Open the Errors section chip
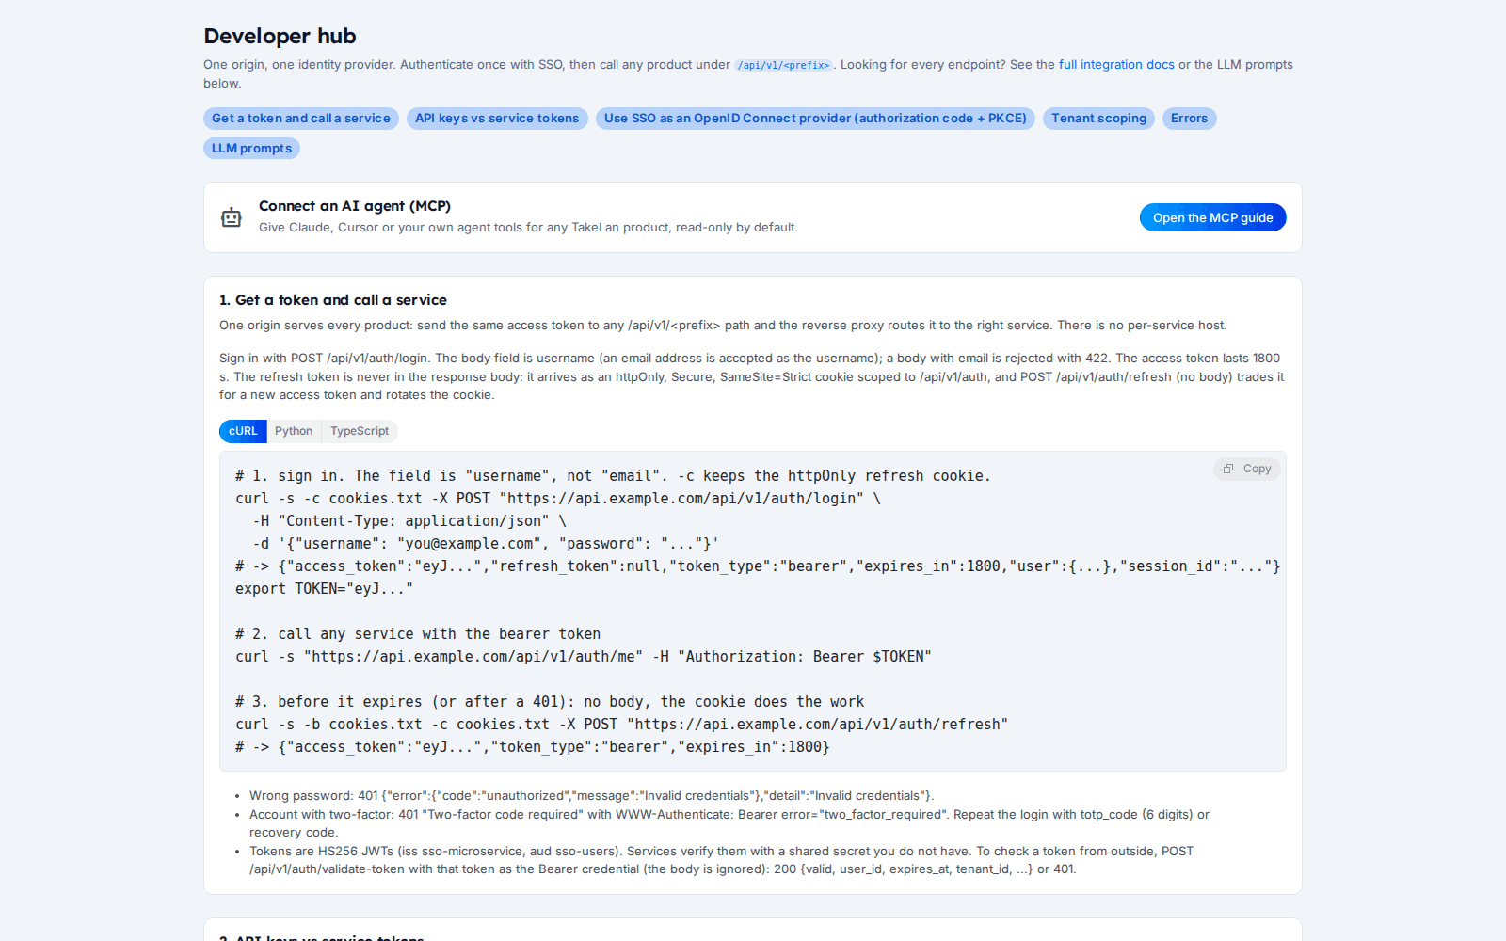 pyautogui.click(x=1189, y=119)
